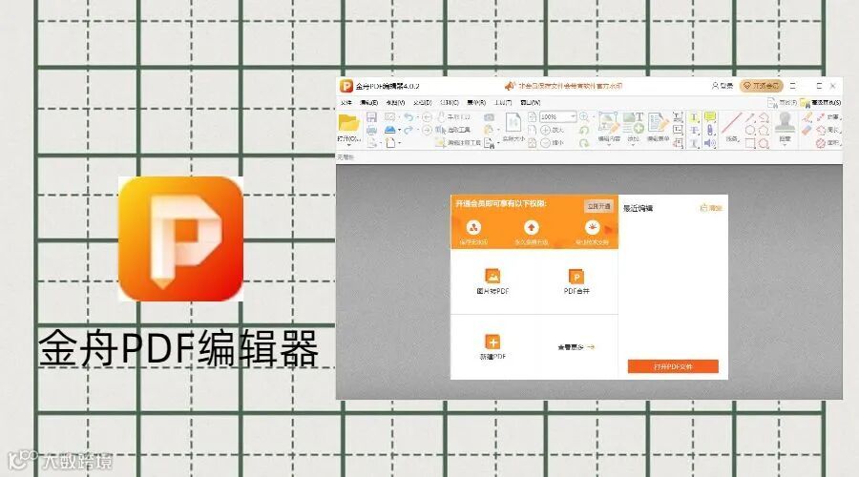Redo the action with the forward curved arrow
This screenshot has height=477, width=859.
pos(409,131)
